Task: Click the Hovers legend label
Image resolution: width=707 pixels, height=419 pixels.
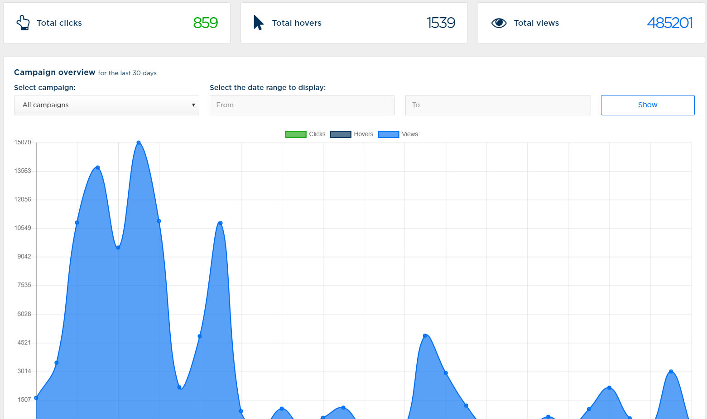Action: point(364,134)
